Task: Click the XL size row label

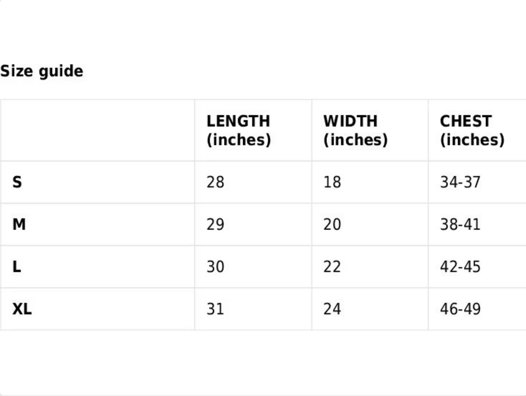Action: (22, 309)
